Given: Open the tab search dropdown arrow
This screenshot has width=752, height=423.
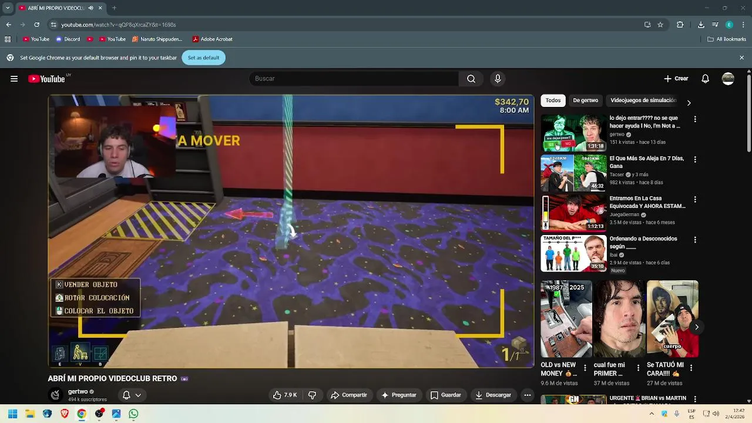Looking at the screenshot, I should [8, 8].
